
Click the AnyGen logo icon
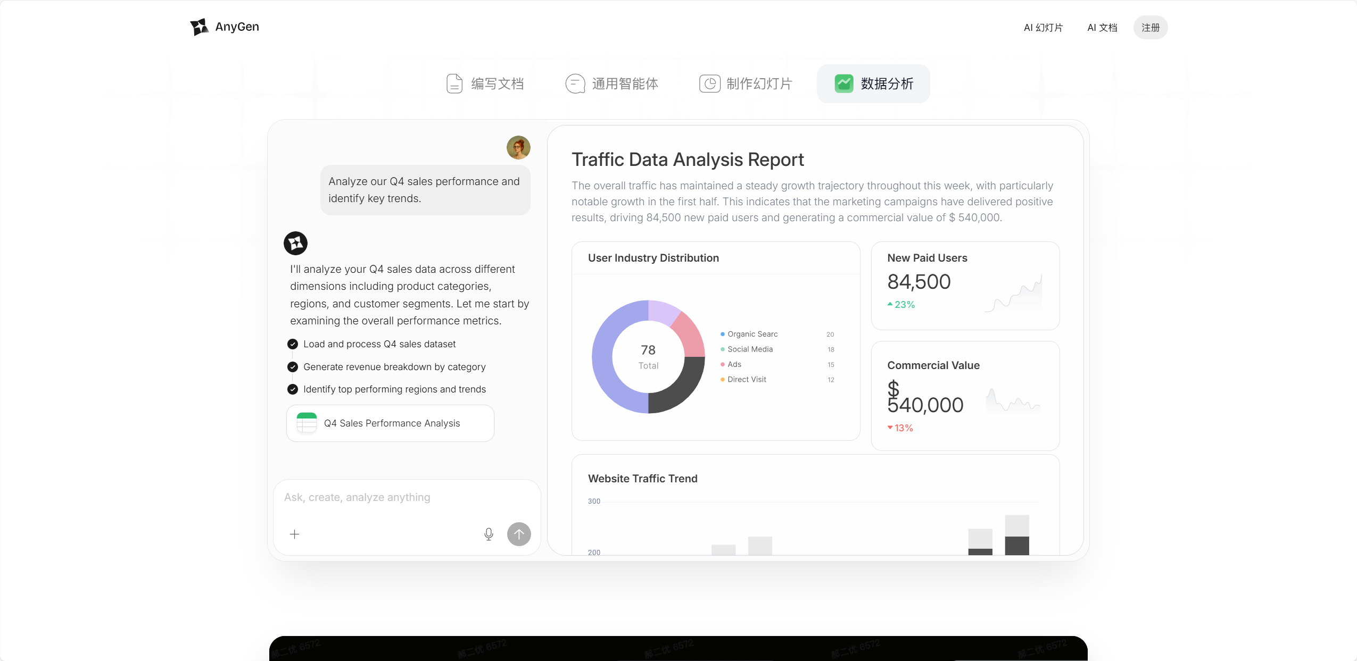[x=199, y=27]
